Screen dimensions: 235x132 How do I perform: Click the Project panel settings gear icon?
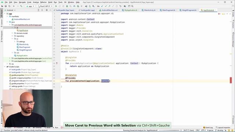(x=47, y=10)
